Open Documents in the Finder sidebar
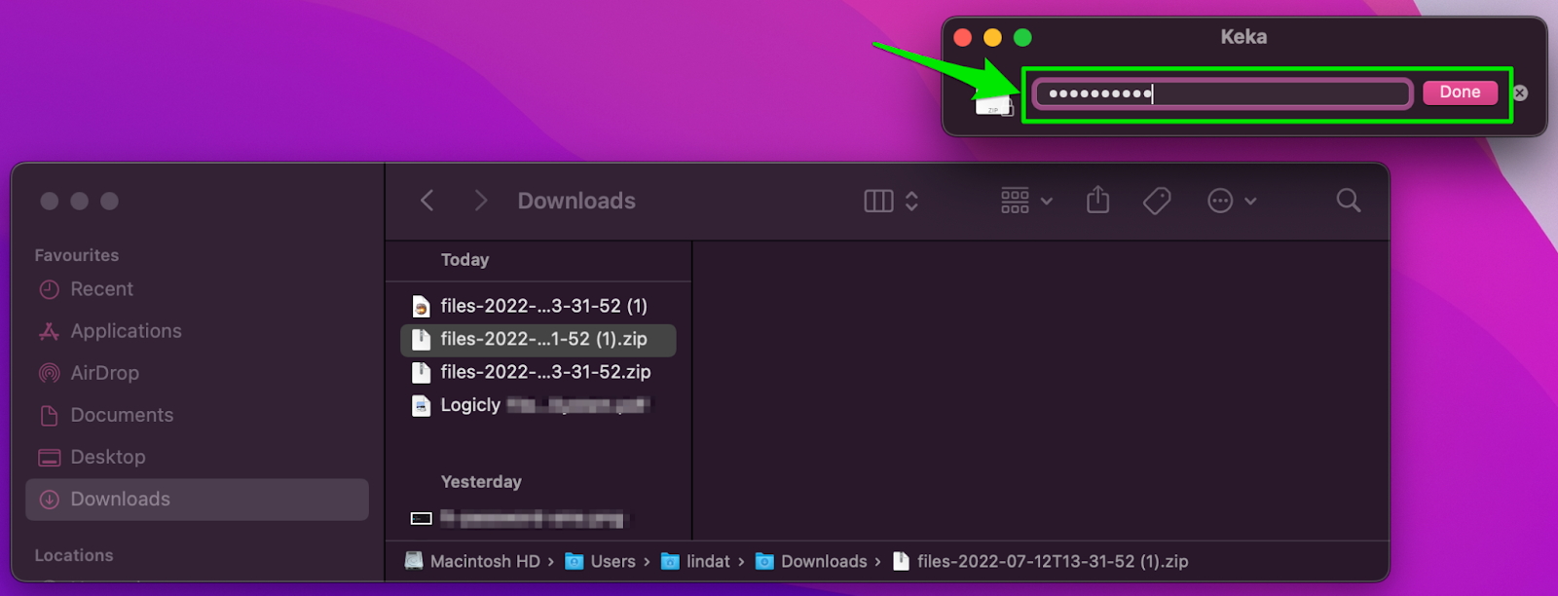Screen dimensions: 1558x596 pyautogui.click(x=197, y=415)
